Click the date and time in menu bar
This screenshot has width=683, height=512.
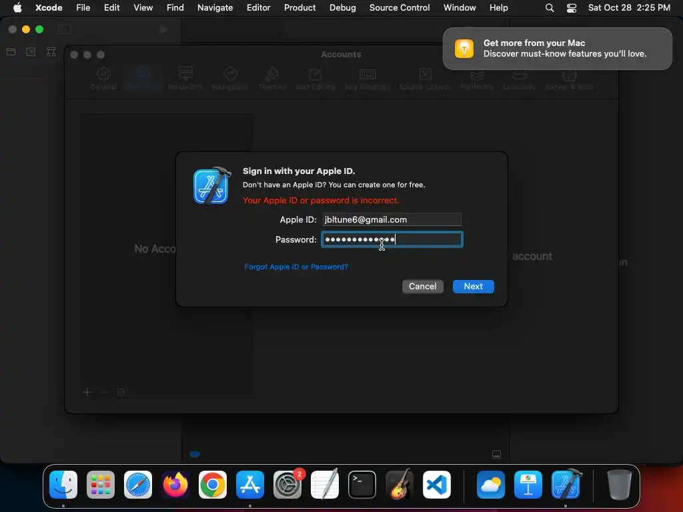tap(629, 8)
